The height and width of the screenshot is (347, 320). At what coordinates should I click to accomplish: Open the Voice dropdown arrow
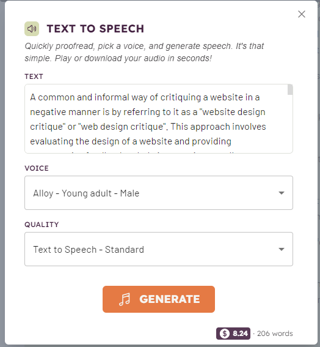coord(282,193)
